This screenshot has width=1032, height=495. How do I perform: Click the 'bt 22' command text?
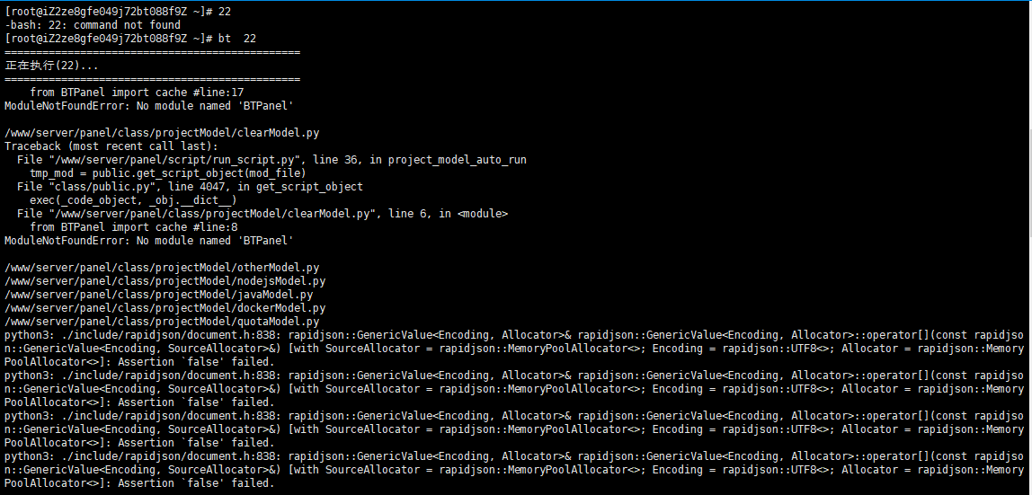pos(237,39)
